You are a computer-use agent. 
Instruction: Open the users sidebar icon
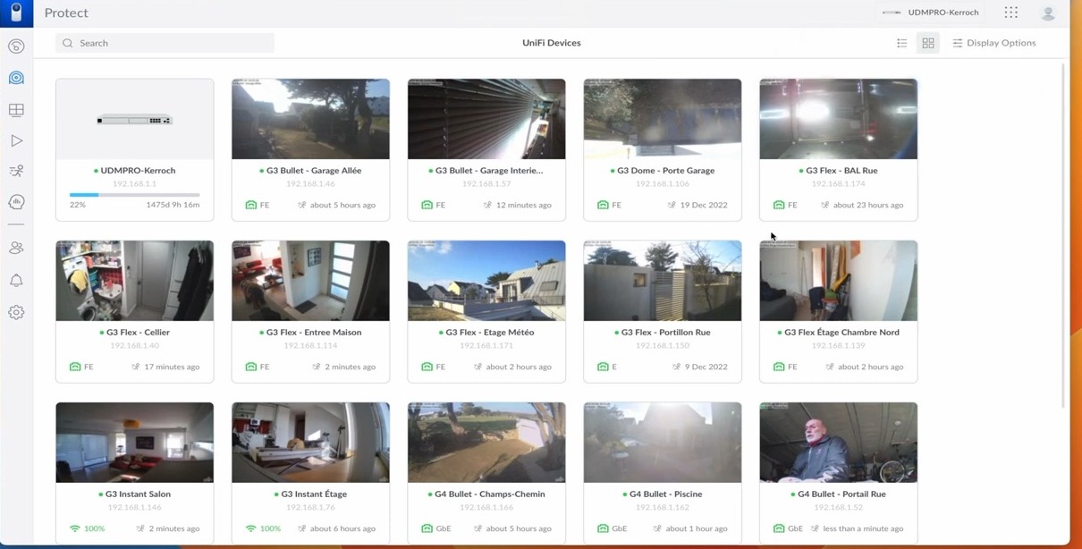click(x=16, y=248)
